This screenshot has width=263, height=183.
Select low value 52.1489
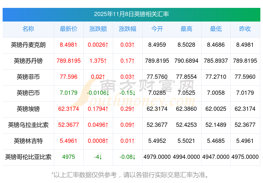point(216,125)
